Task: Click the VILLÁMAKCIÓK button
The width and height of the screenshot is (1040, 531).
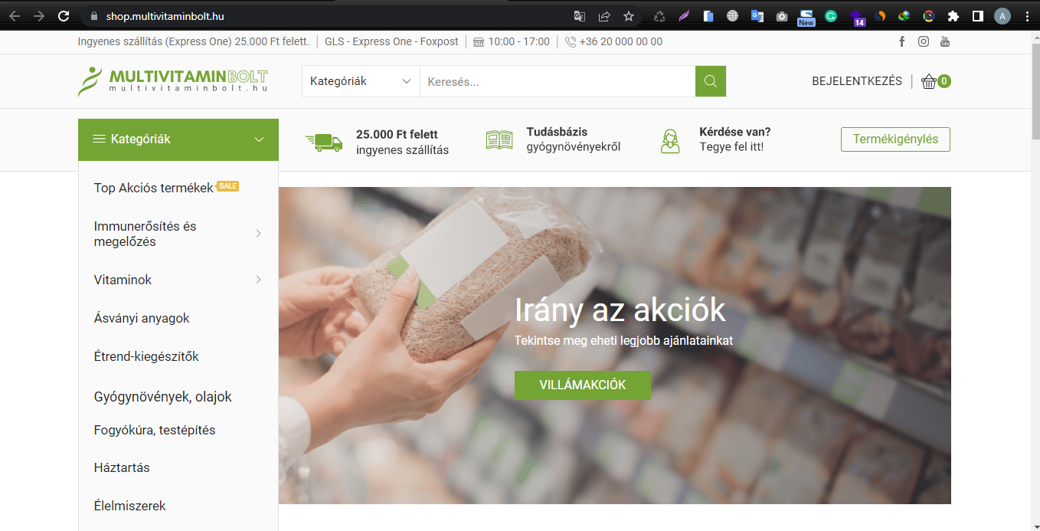Action: point(583,385)
